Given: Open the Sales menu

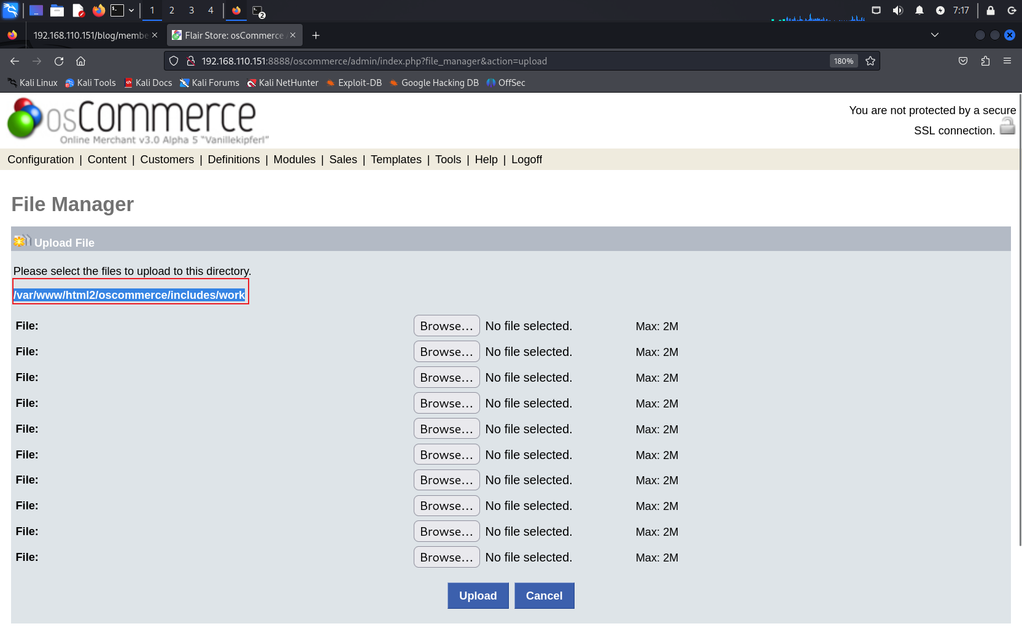Looking at the screenshot, I should pos(343,160).
